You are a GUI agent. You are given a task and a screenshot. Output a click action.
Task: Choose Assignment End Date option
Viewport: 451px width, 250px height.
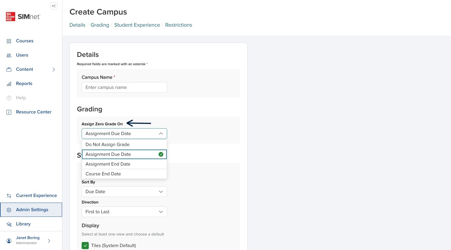pyautogui.click(x=124, y=164)
